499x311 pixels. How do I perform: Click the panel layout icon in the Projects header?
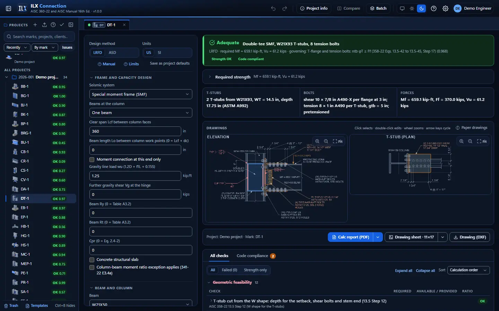[71, 25]
